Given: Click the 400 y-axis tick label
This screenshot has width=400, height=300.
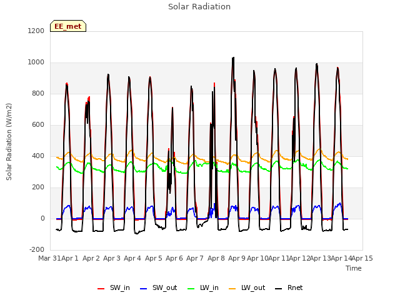Looking at the screenshot, I should click(38, 156).
